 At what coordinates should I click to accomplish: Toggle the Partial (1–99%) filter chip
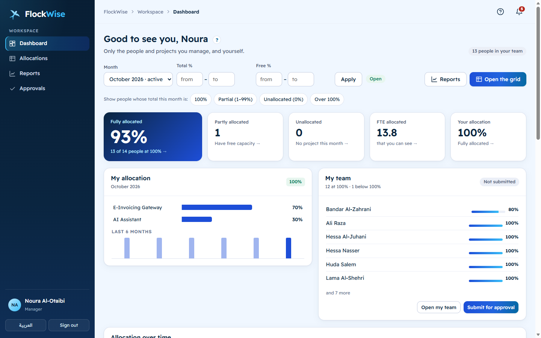[236, 100]
